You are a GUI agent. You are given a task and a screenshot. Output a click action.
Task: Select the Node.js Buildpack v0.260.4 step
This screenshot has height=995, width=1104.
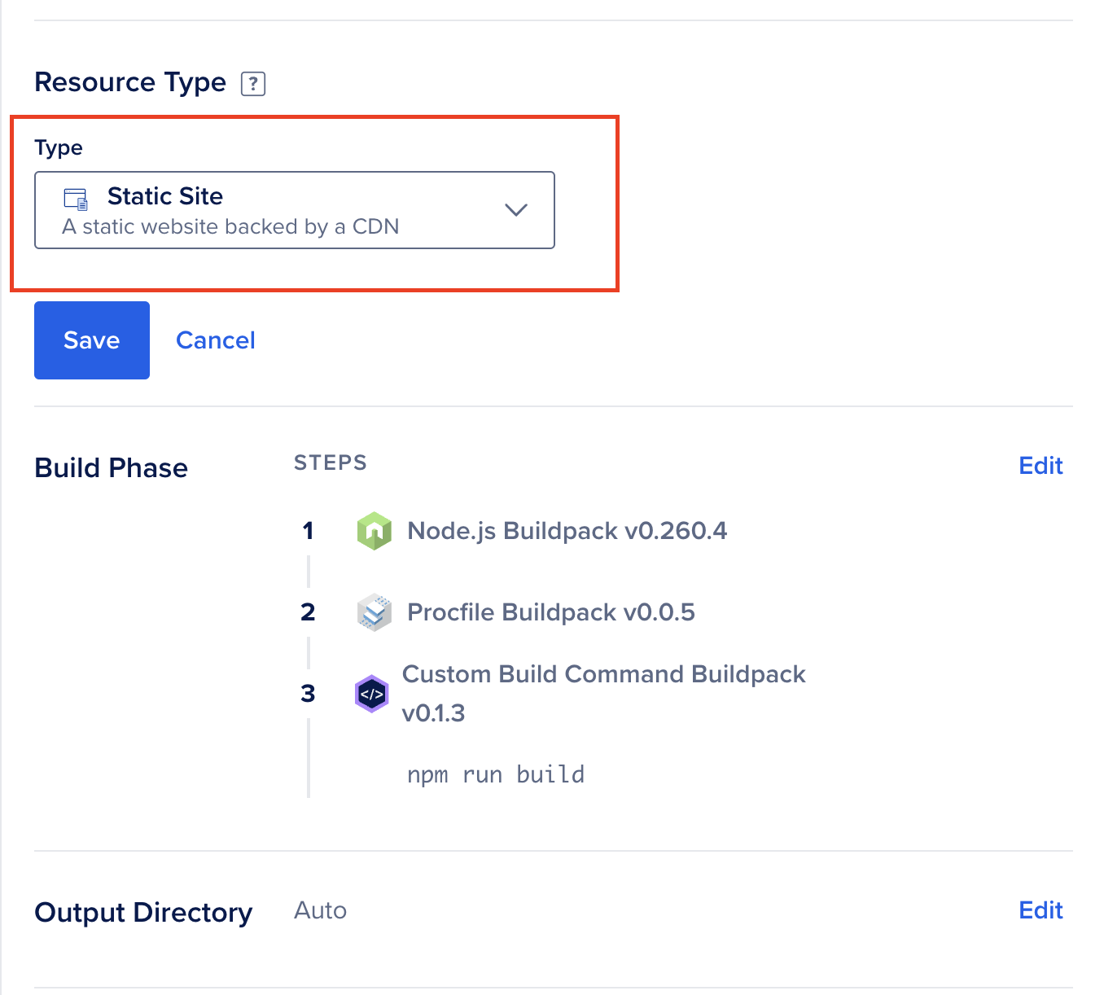pyautogui.click(x=567, y=531)
